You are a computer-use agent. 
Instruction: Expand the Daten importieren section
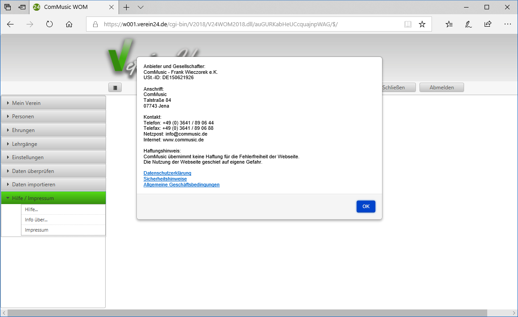click(53, 185)
